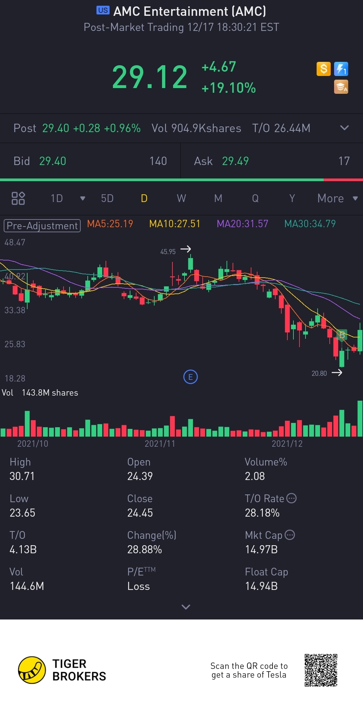
Task: Switch to the Q quarterly tab
Action: (x=255, y=198)
